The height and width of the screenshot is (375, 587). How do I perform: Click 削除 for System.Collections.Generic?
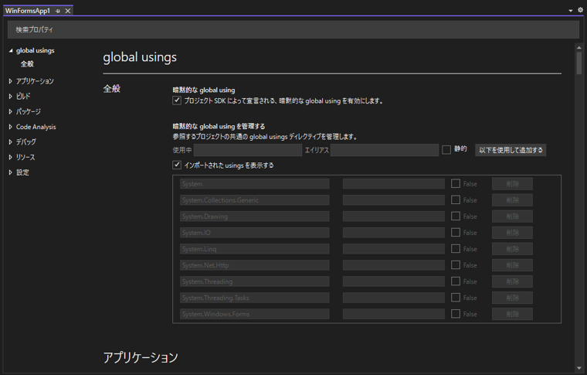coord(513,200)
